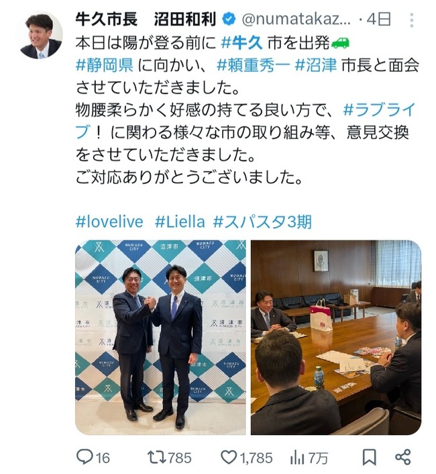Click the blue verified badge

pyautogui.click(x=229, y=19)
